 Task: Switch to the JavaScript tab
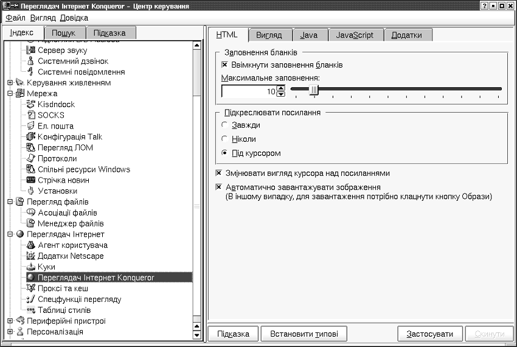coord(355,35)
